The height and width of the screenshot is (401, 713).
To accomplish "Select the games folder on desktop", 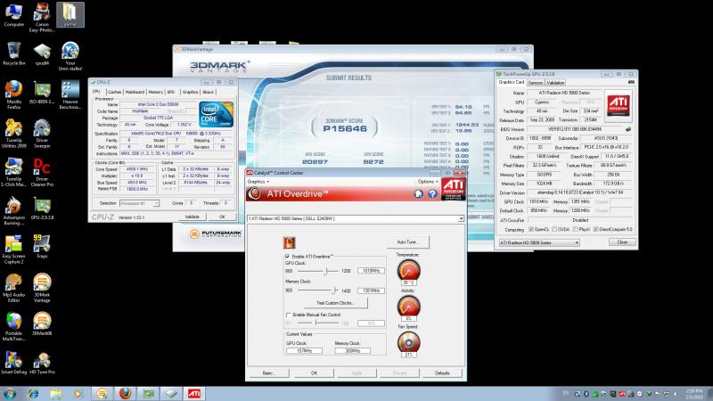I will coord(70,15).
